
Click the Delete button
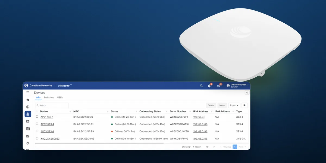click(211, 105)
